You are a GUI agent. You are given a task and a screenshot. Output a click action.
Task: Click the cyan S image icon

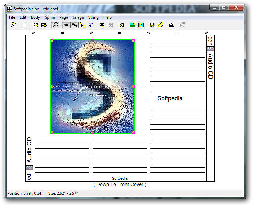pos(141,25)
